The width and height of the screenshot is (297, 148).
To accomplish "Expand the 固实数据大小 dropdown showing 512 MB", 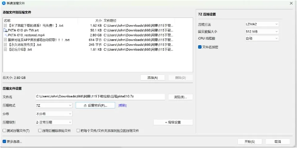I will pyautogui.click(x=262, y=31).
